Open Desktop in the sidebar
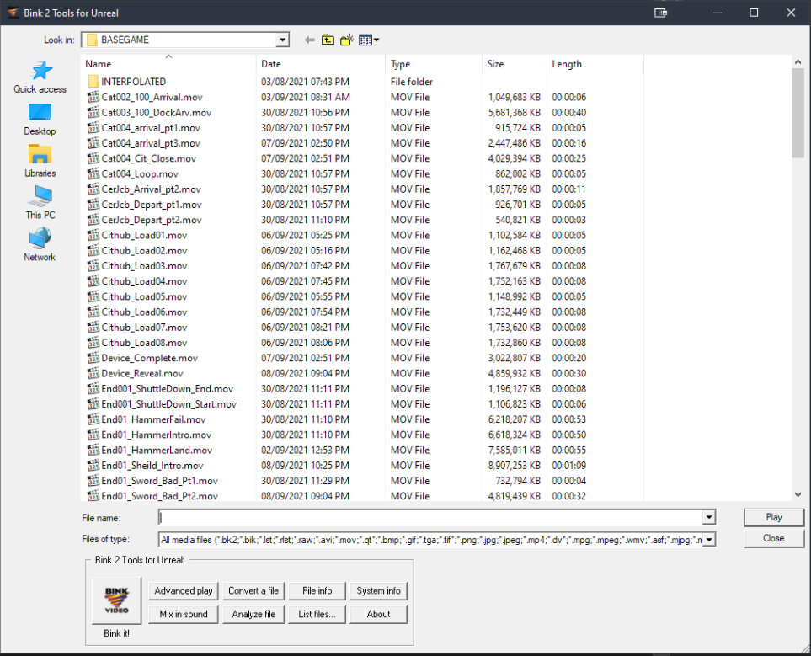 (x=40, y=120)
